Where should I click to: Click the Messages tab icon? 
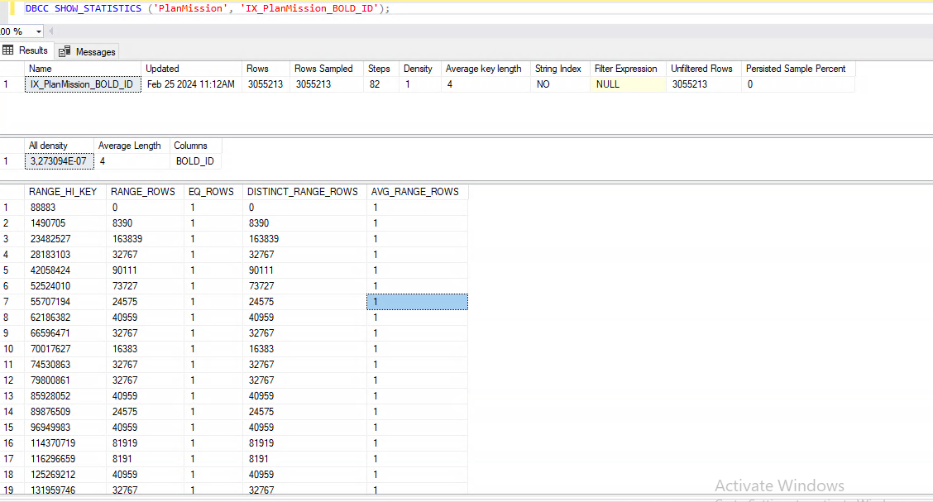coord(65,52)
